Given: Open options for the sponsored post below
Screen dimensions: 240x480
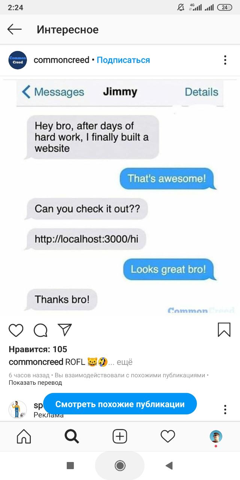Looking at the screenshot, I should (x=225, y=409).
